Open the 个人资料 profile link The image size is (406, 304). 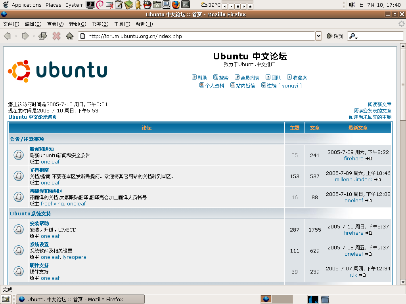click(212, 85)
